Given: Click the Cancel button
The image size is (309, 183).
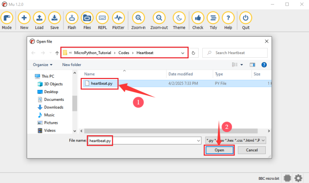Looking at the screenshot, I should [x=252, y=150].
